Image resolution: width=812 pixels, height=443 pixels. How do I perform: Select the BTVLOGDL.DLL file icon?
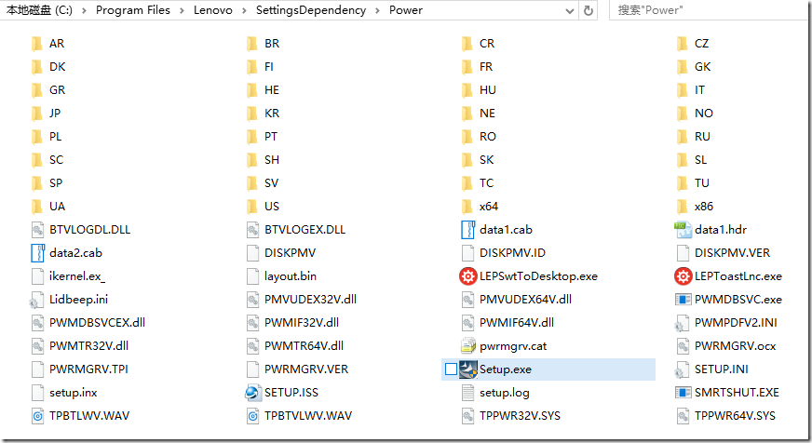(x=38, y=230)
